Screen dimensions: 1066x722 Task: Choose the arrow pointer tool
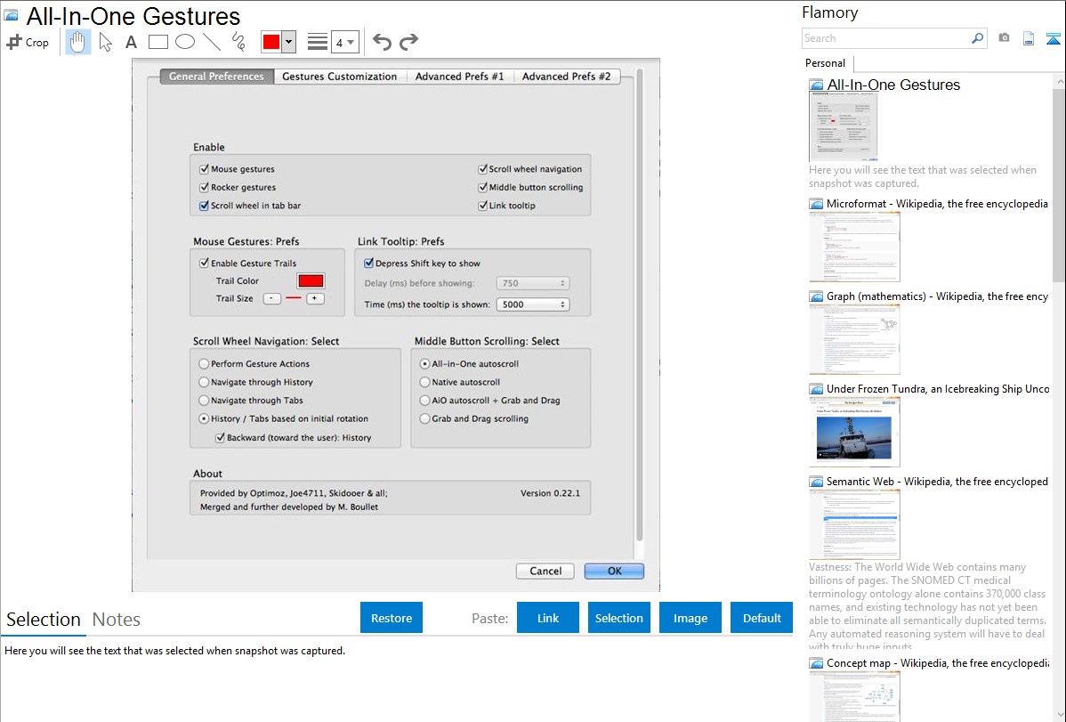[x=105, y=42]
